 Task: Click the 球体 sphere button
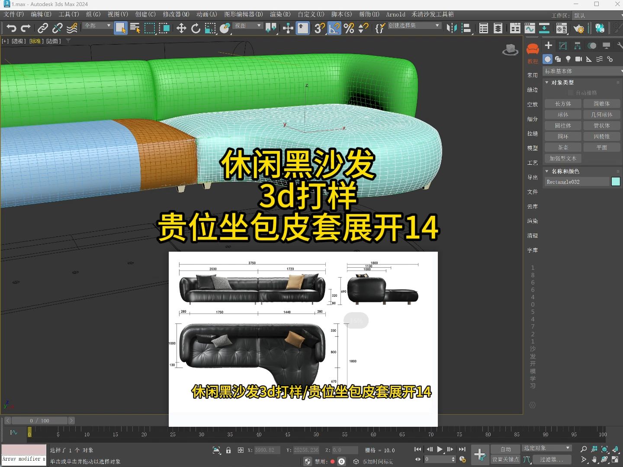tap(563, 115)
